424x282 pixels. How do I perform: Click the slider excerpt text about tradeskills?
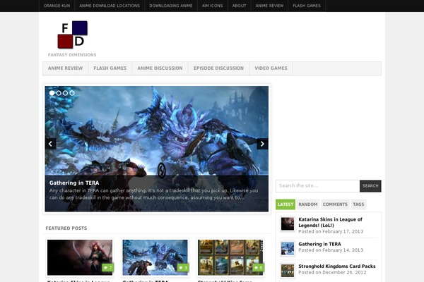tap(153, 194)
